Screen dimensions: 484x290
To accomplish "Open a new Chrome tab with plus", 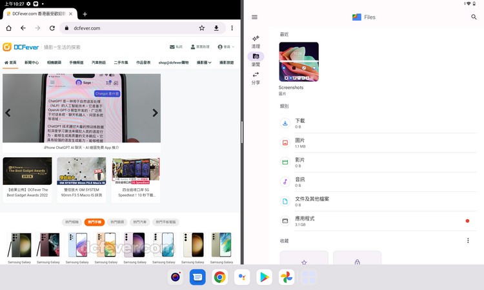I will coord(85,14).
